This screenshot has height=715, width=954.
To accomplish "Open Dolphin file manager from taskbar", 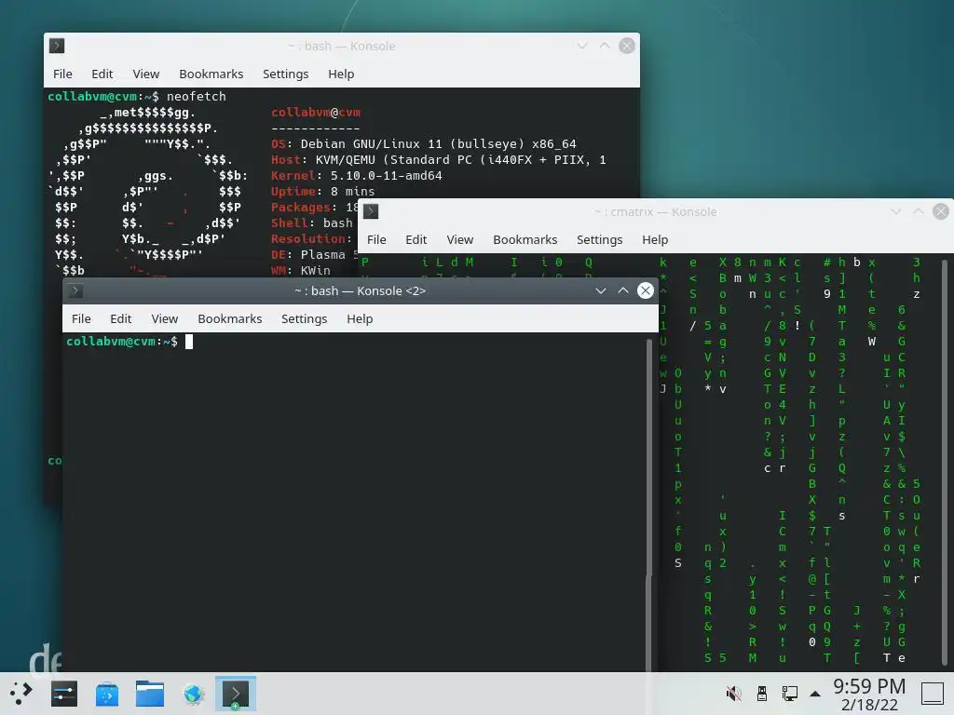I will click(x=150, y=693).
